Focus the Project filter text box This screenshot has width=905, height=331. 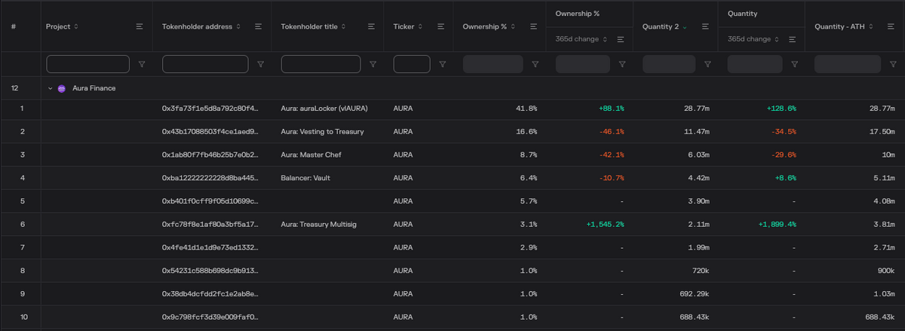tap(89, 64)
